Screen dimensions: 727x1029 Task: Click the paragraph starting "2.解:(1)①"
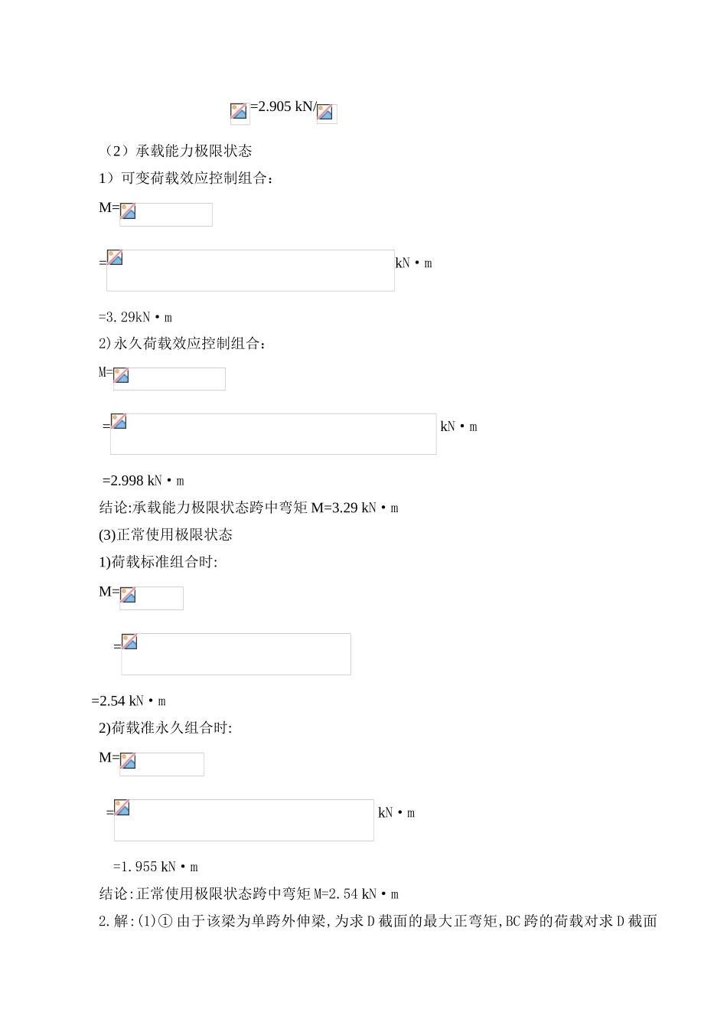tap(378, 921)
